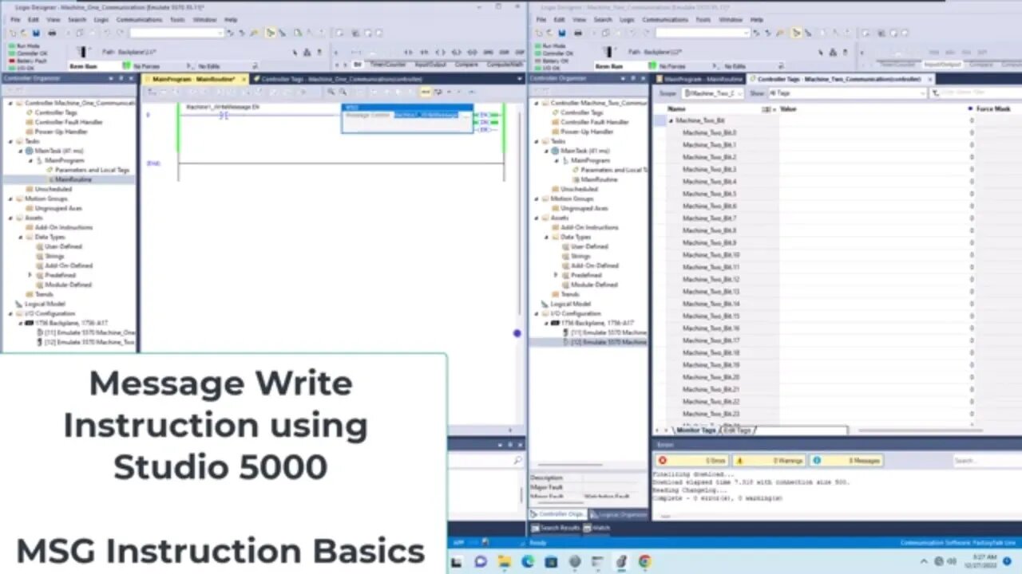
Task: Open Tools menu in Machine Two window
Action: pyautogui.click(x=703, y=19)
